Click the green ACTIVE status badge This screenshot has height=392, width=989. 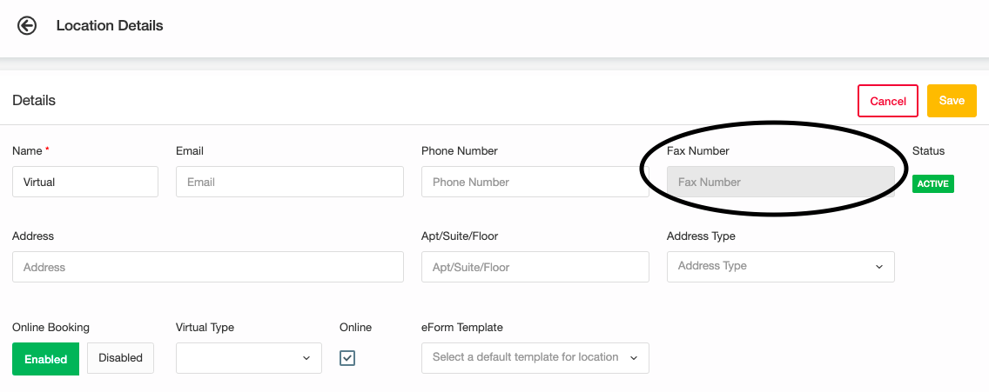(x=933, y=183)
